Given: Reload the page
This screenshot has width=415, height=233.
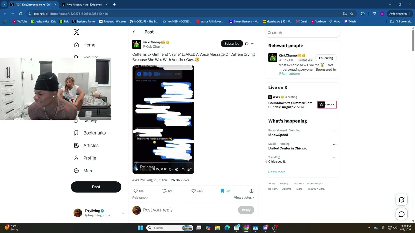Looking at the screenshot, I should pos(20,14).
